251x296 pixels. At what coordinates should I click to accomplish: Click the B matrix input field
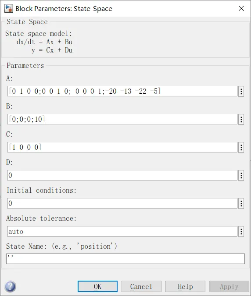coord(122,119)
